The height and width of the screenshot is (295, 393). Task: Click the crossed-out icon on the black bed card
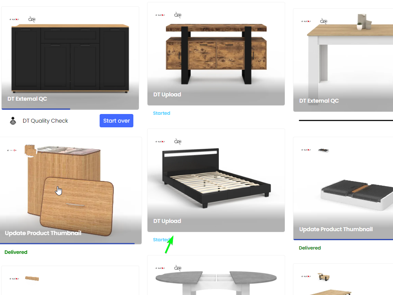click(x=178, y=141)
